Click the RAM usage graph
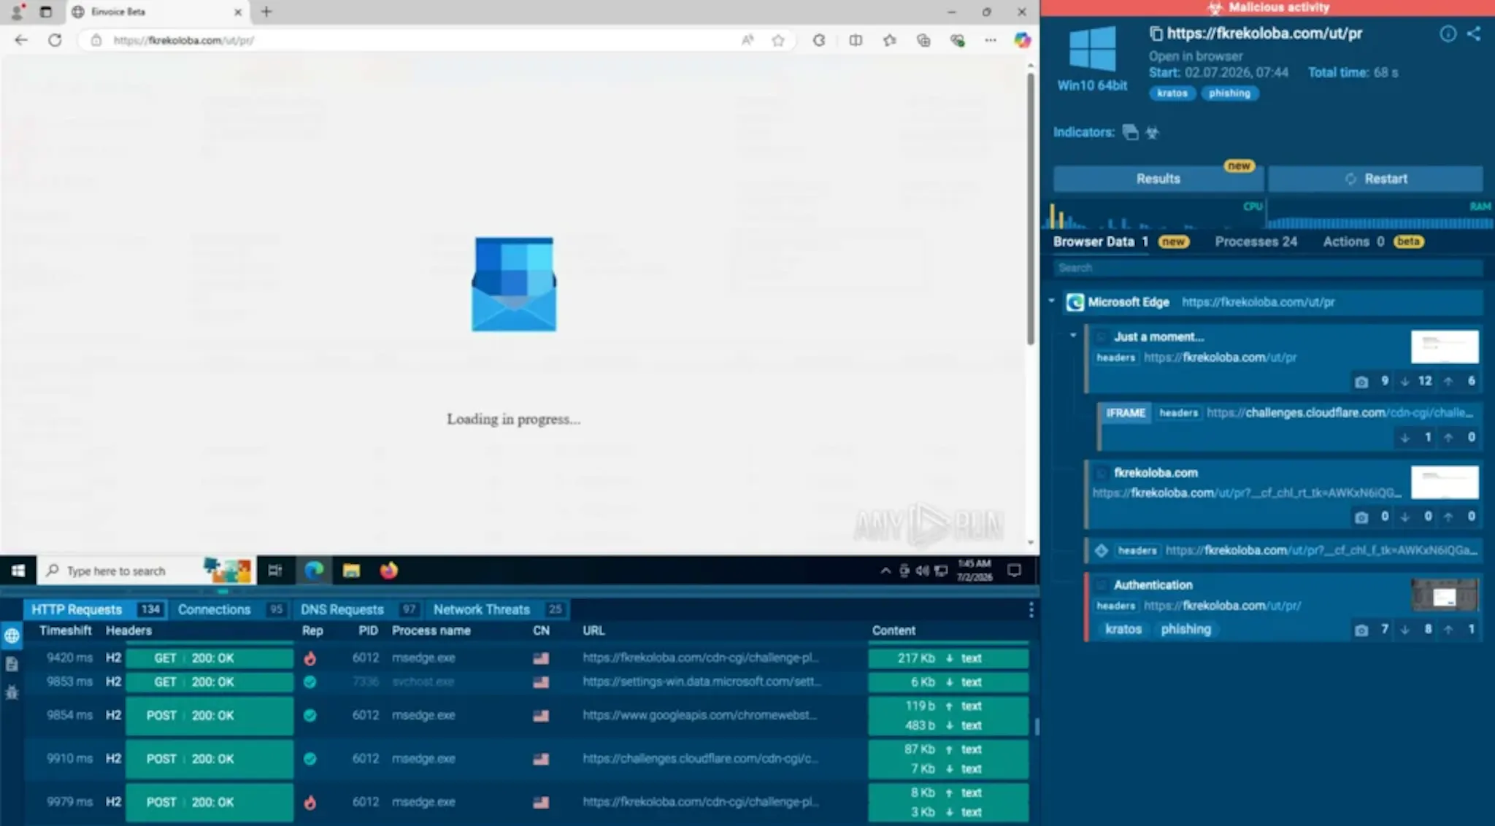The width and height of the screenshot is (1495, 826). point(1380,215)
